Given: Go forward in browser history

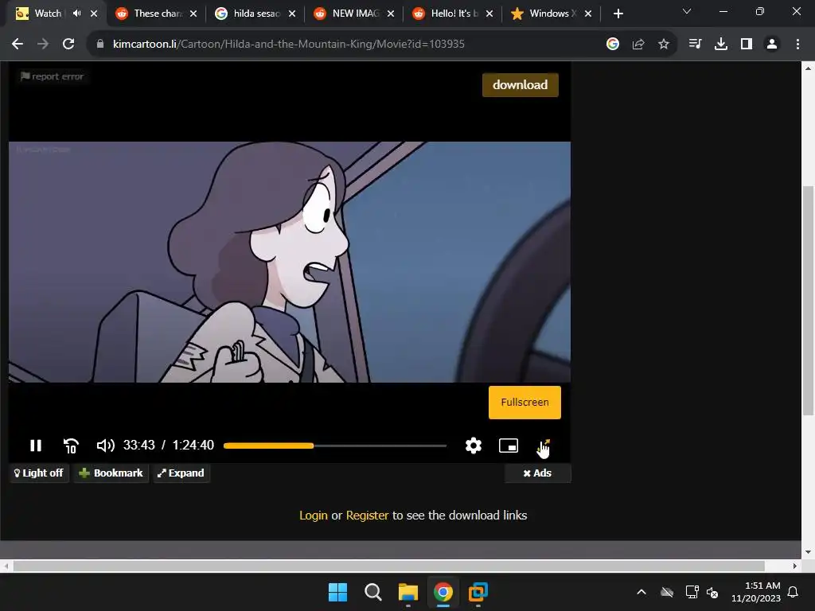Looking at the screenshot, I should click(43, 45).
